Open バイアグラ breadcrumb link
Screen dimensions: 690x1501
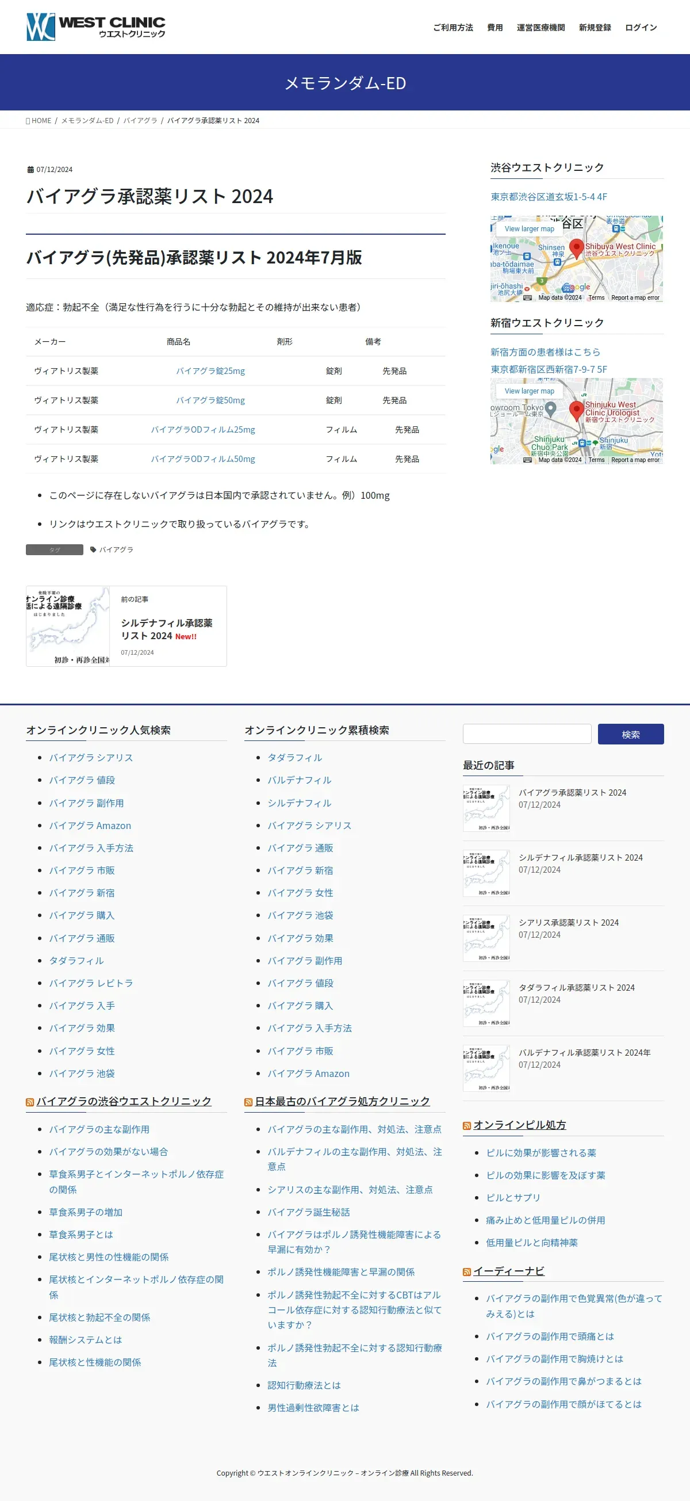click(x=140, y=121)
